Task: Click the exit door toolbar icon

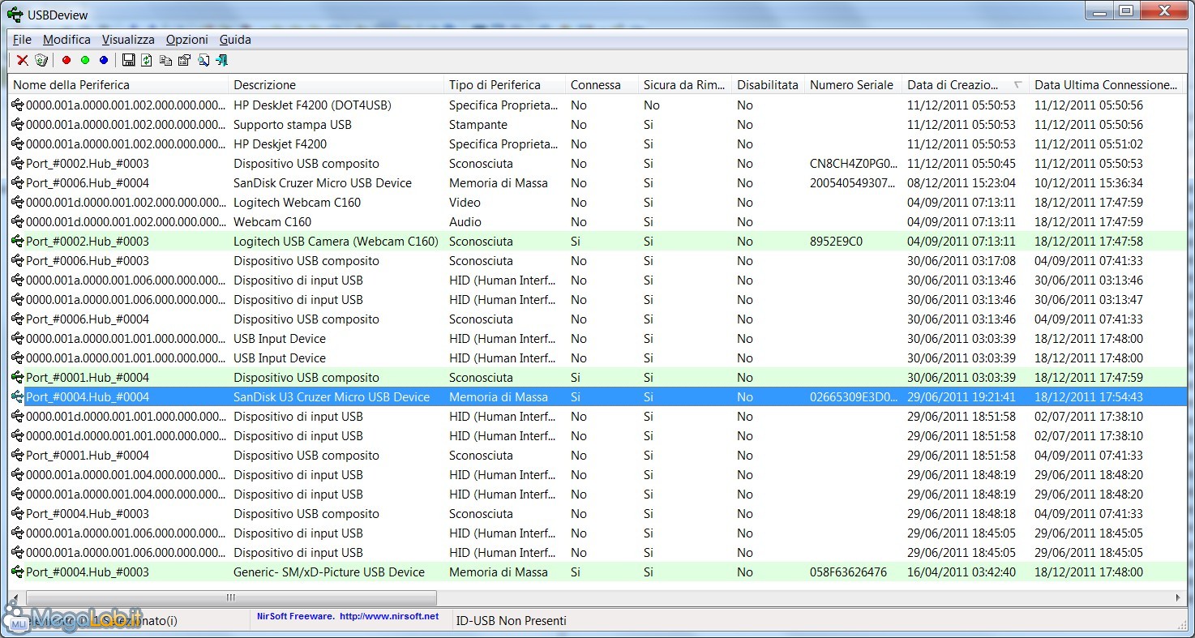Action: [221, 60]
